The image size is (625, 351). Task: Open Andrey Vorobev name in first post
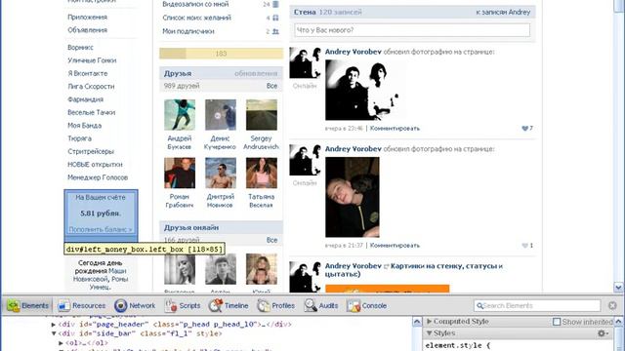click(x=354, y=52)
